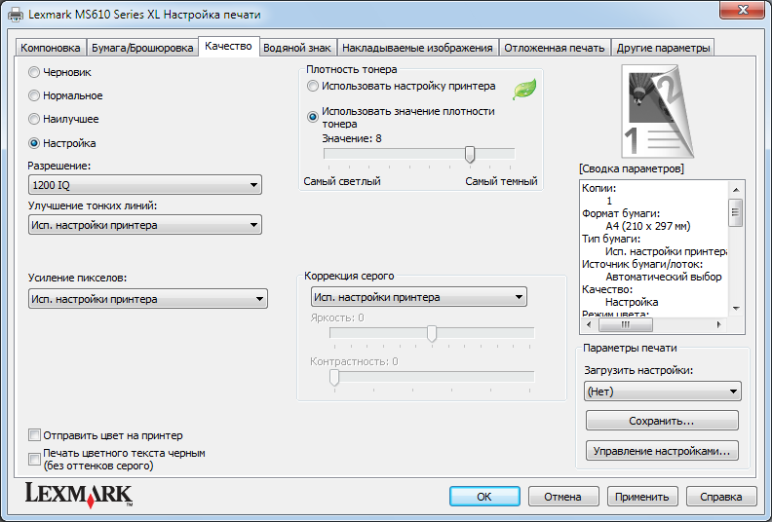Click the printer icon in title bar

tap(16, 15)
